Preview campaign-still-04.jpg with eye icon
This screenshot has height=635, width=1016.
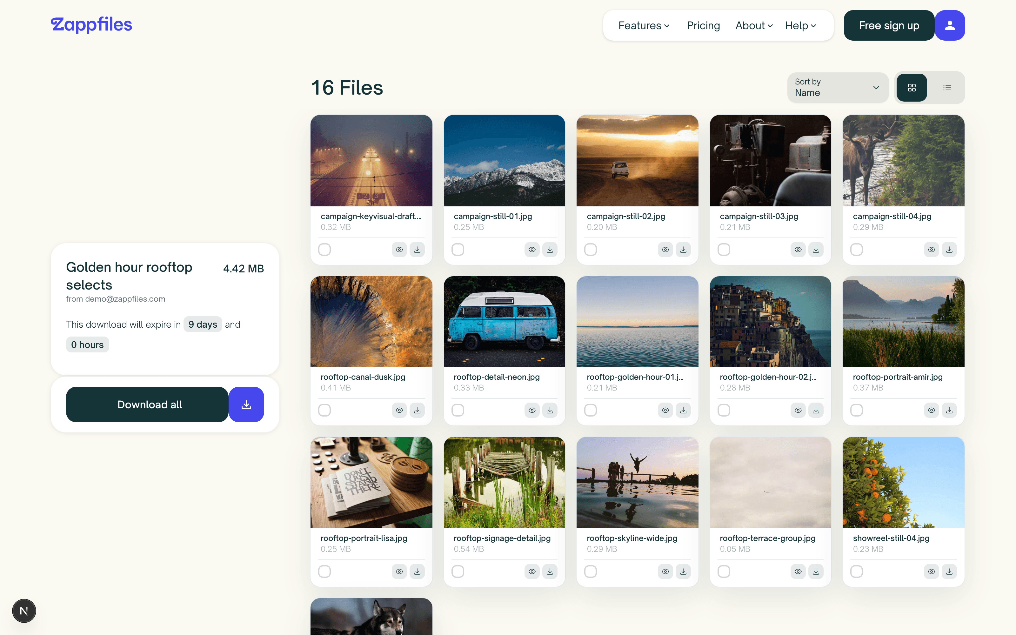[931, 250]
